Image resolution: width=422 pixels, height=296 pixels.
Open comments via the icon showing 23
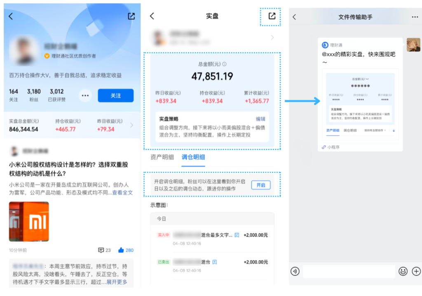[x=101, y=250]
